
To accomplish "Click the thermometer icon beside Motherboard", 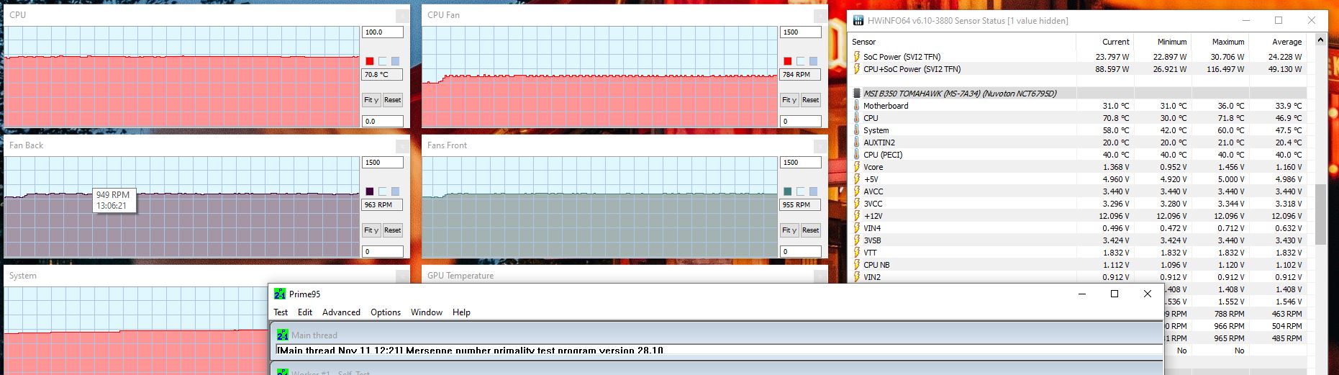I will (x=856, y=106).
